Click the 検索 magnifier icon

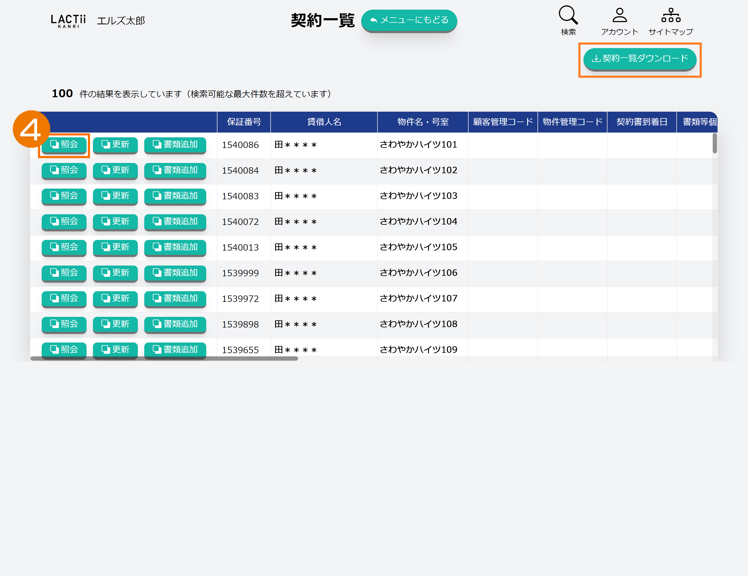568,15
